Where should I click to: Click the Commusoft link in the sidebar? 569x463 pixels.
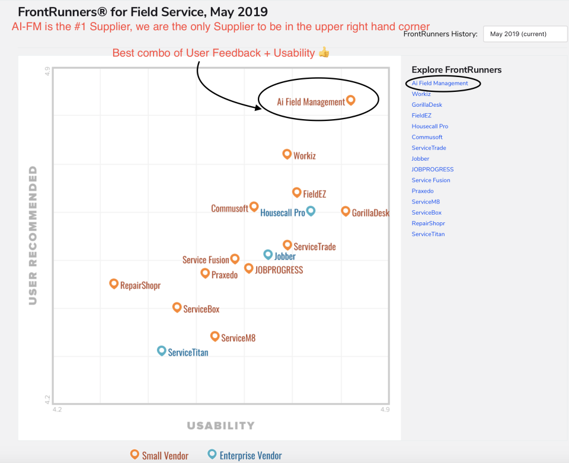tap(427, 137)
